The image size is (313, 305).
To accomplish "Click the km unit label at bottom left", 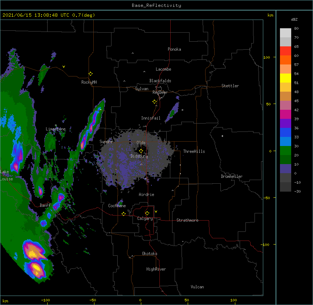I will pos(5,301).
